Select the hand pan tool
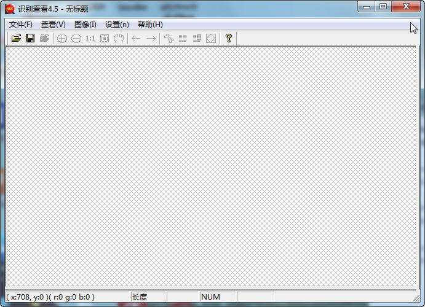The image size is (425, 307). (x=119, y=39)
